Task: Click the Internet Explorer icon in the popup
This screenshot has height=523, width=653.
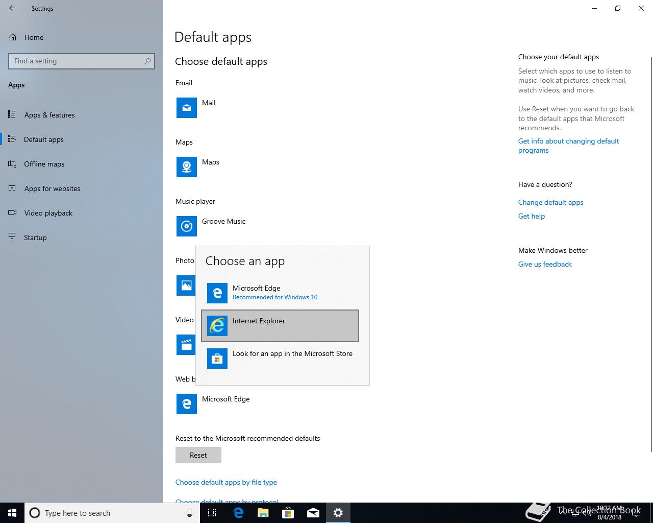Action: tap(217, 326)
